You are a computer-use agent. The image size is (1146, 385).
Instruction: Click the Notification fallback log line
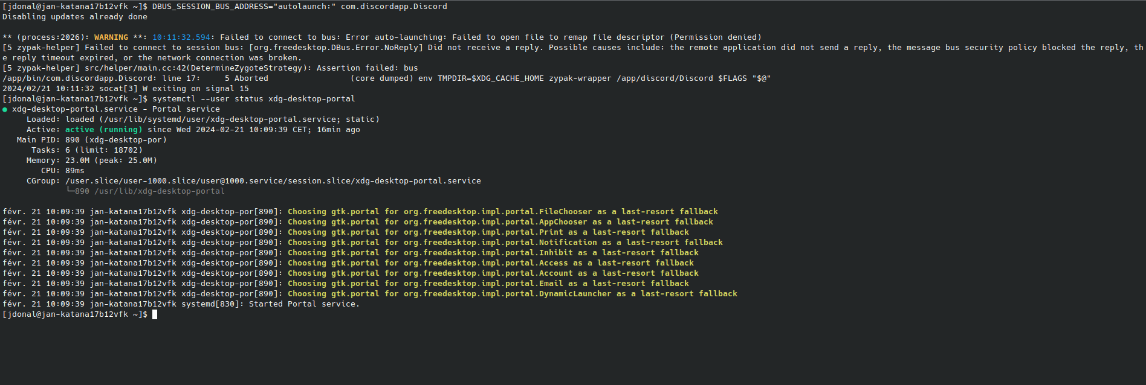pos(363,243)
